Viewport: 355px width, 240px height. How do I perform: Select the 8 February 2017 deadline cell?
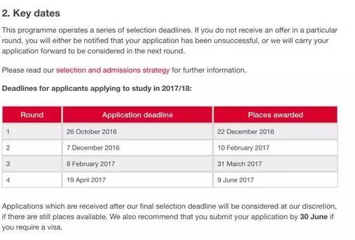coord(138,164)
